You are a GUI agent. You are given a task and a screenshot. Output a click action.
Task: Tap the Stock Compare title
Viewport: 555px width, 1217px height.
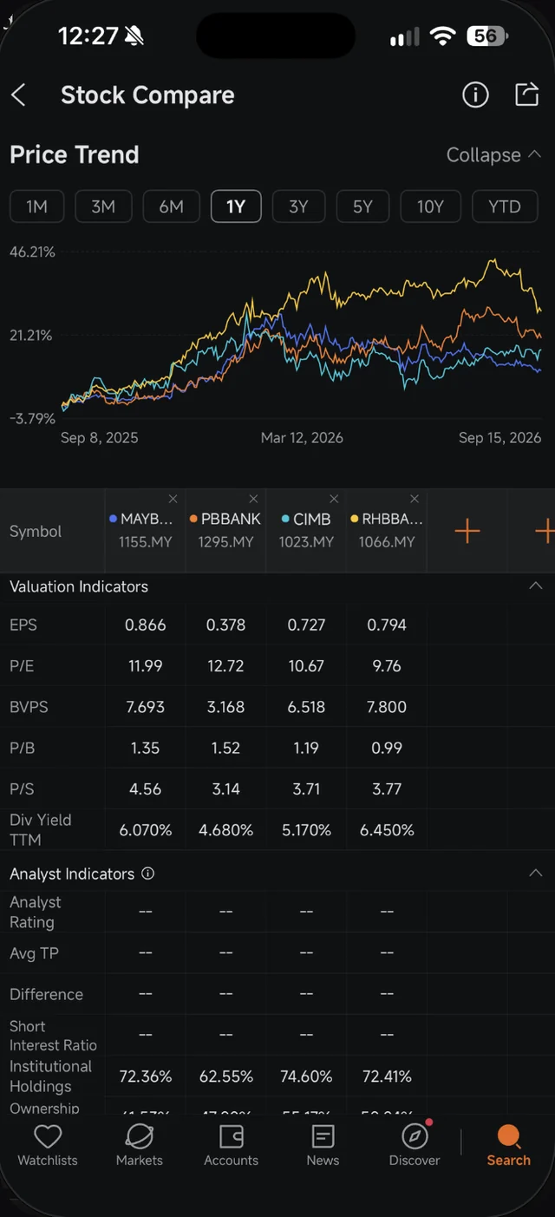click(x=147, y=95)
